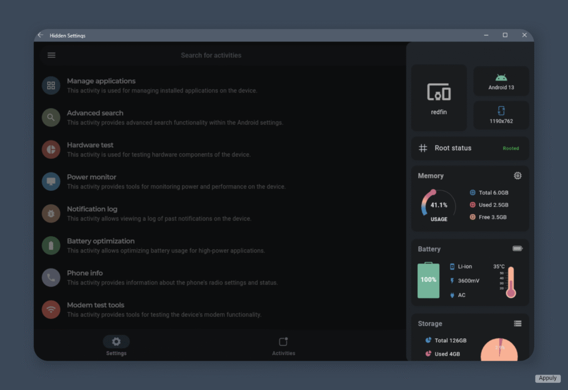
Task: Open the Root status card
Action: 469,148
